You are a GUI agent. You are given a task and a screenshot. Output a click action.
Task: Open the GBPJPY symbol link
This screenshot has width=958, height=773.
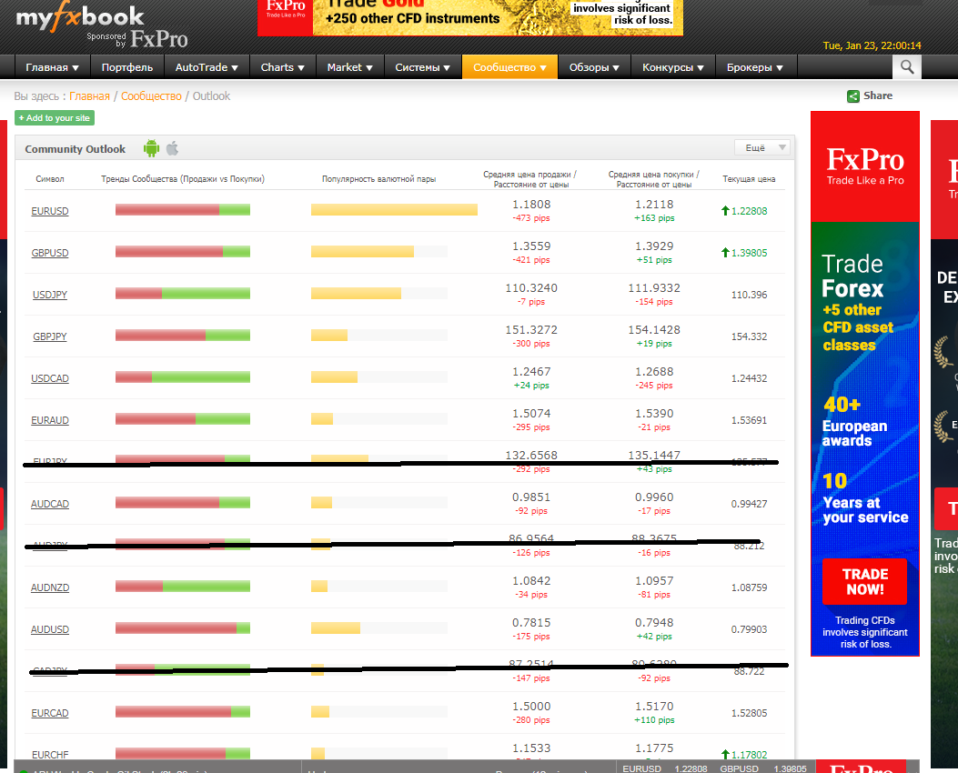coord(50,336)
